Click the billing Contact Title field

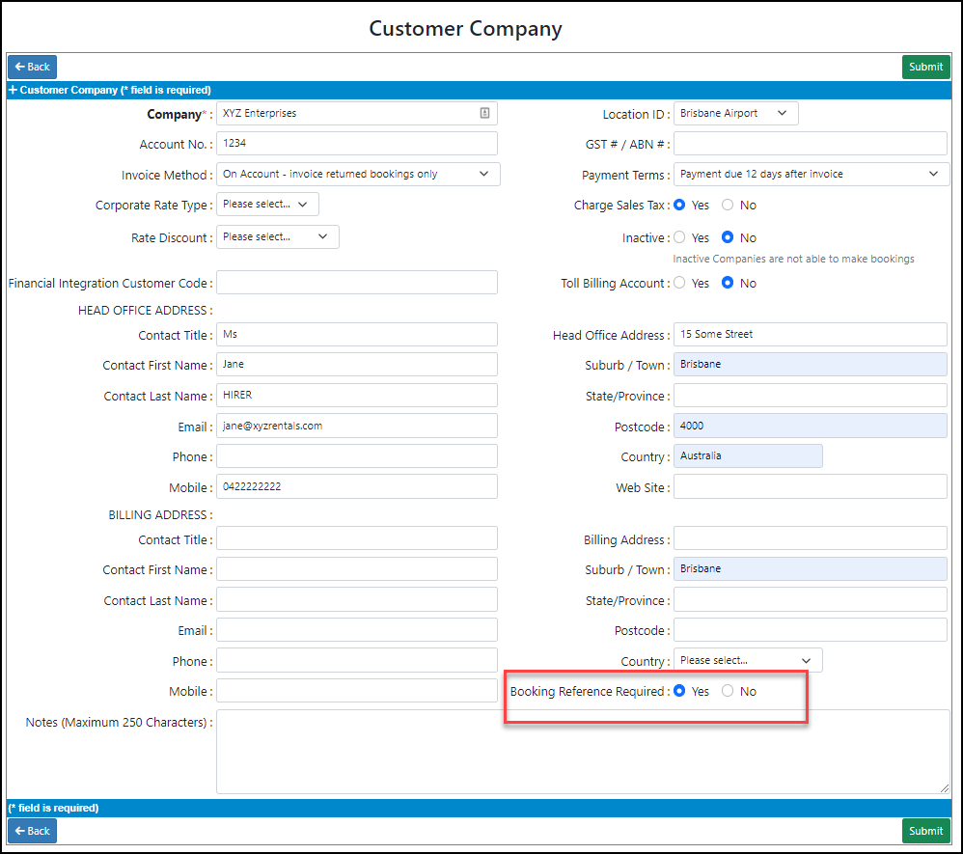coord(357,538)
